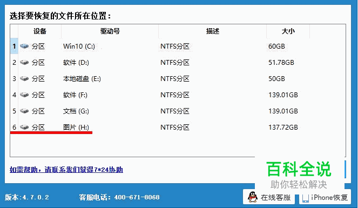Click row number 3
The width and height of the screenshot is (358, 208).
pos(14,79)
